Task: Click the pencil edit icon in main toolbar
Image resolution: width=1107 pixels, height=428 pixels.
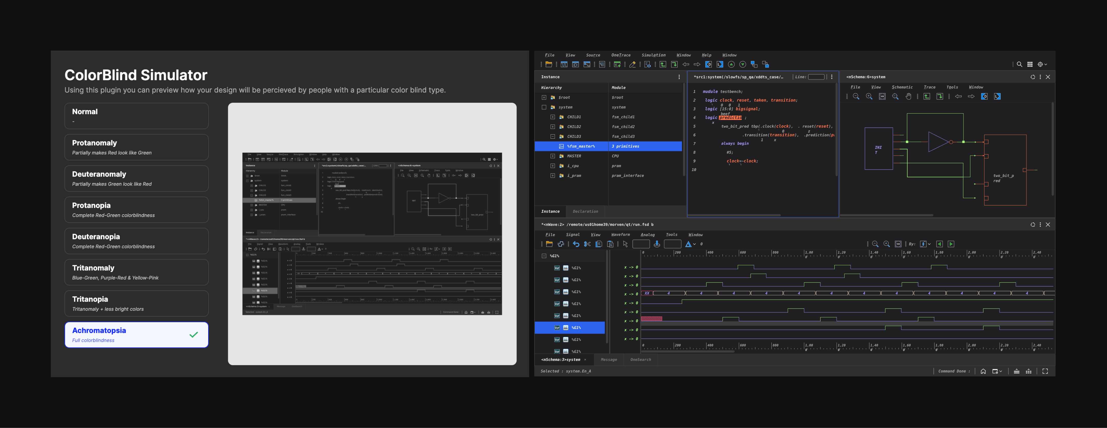Action: (x=632, y=65)
